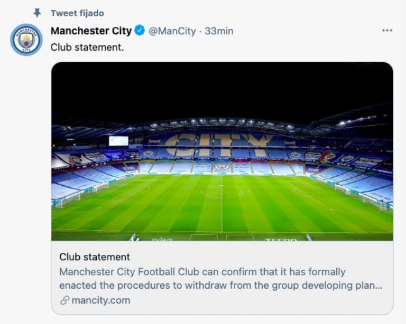This screenshot has height=324, width=406.
Task: Open the tweet's more options ellipsis
Action: pos(387,31)
